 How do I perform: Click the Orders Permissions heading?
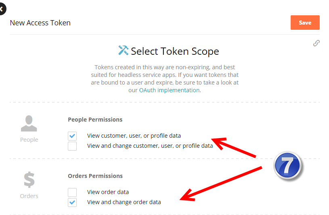click(x=95, y=176)
